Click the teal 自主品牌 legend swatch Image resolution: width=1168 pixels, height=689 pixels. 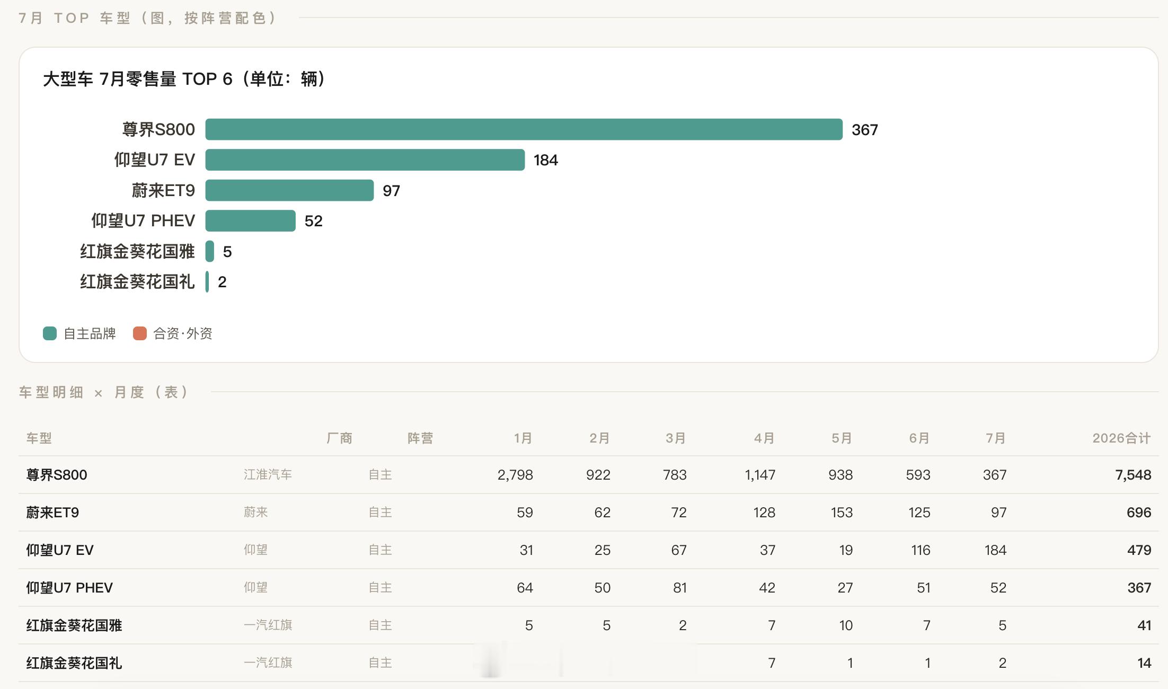[50, 333]
